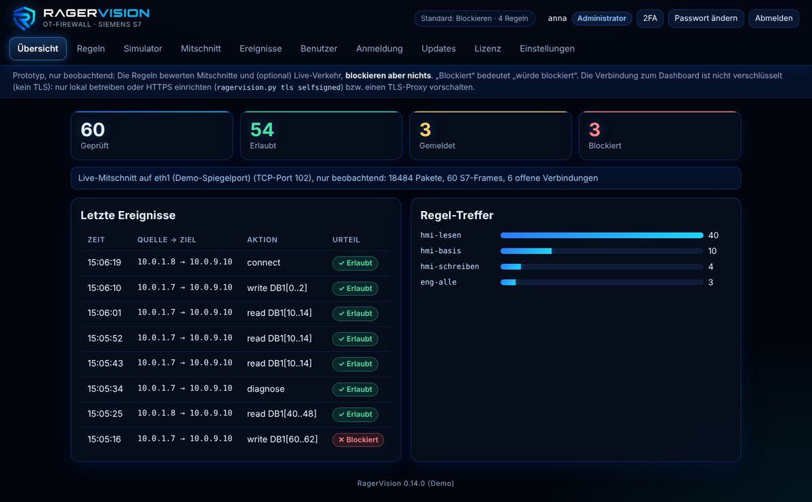Image resolution: width=812 pixels, height=502 pixels.
Task: Click the connect action cell
Action: (x=264, y=263)
